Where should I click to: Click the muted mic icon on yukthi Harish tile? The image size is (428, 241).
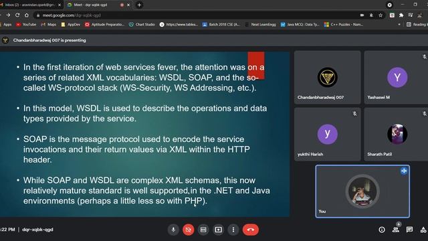pyautogui.click(x=354, y=113)
